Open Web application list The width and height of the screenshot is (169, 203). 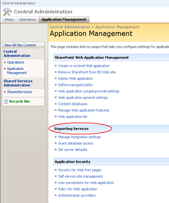73,117
